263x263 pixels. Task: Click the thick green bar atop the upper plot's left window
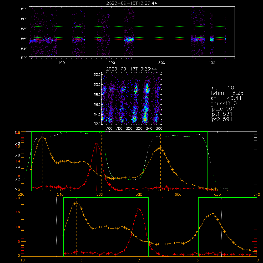[68, 132]
